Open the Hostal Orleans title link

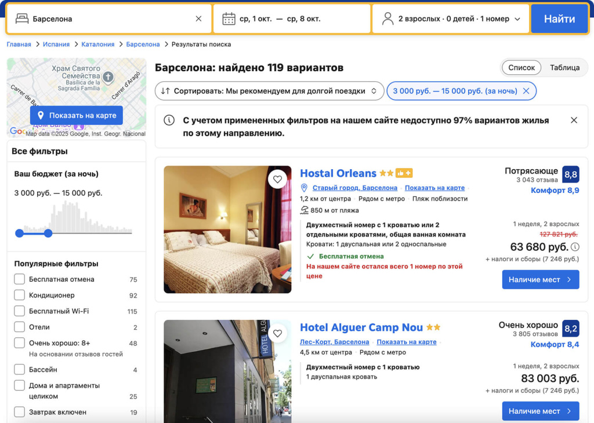[338, 173]
